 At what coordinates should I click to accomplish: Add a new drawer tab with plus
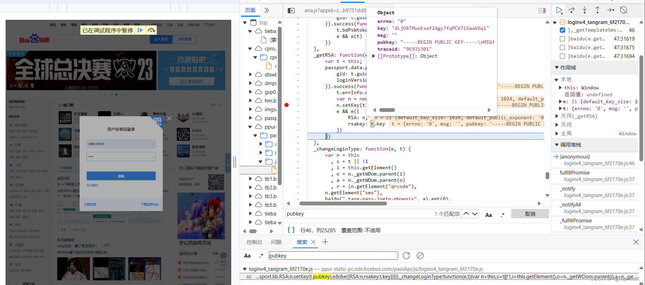(x=325, y=242)
